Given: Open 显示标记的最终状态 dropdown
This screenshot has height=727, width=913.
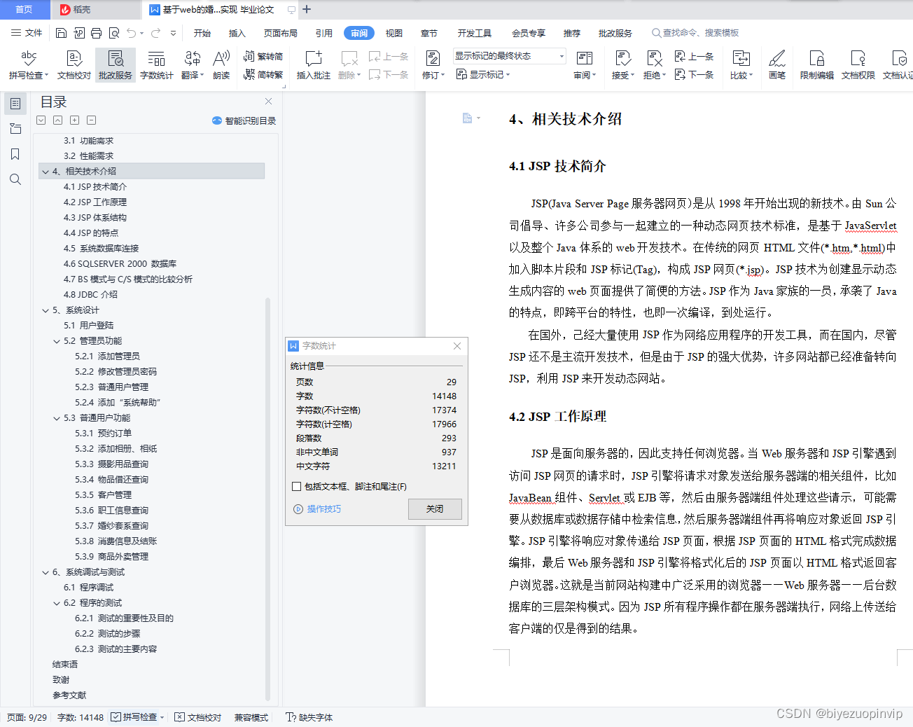Looking at the screenshot, I should (510, 56).
